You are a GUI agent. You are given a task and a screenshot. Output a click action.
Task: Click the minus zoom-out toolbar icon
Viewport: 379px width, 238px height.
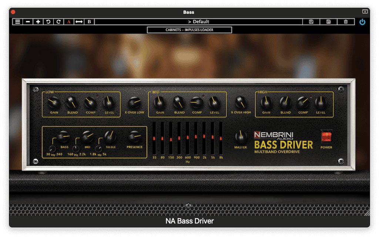28,22
